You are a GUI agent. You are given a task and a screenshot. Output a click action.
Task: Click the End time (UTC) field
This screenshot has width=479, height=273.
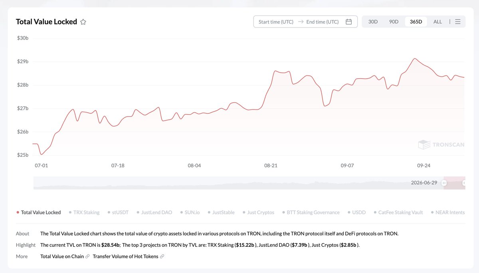point(323,22)
